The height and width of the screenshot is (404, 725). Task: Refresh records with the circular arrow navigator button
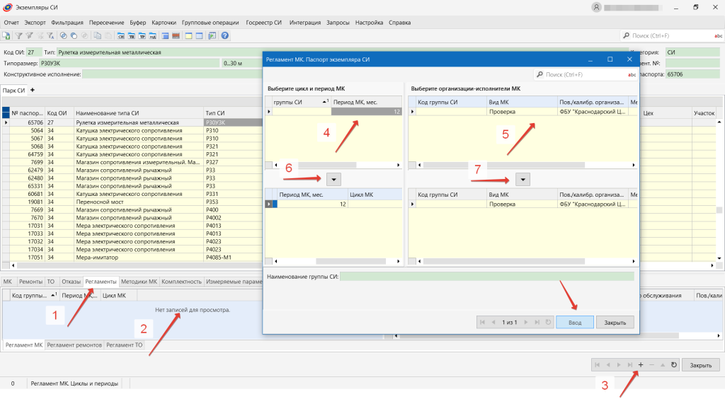tap(674, 364)
